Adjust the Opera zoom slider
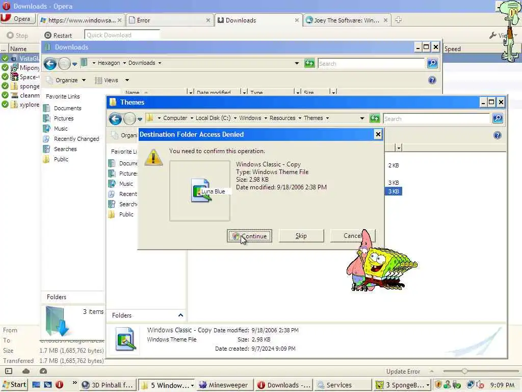 point(464,371)
